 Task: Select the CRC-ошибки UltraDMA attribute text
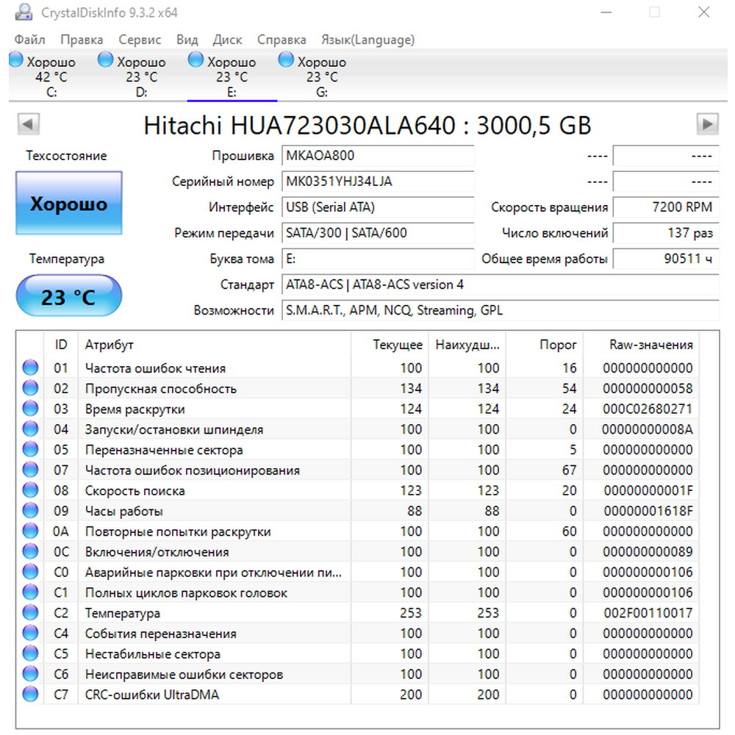point(152,695)
